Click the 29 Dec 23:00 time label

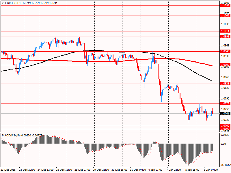pyautogui.click(x=101, y=170)
